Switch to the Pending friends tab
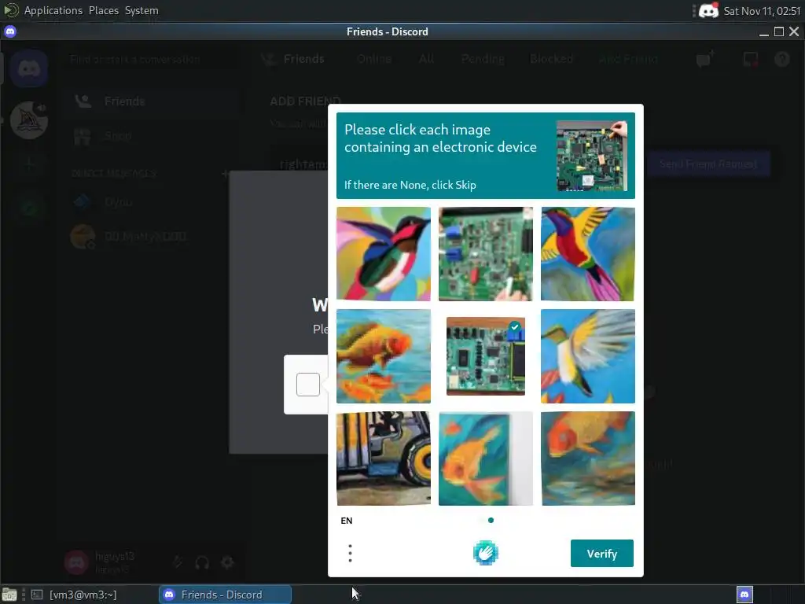Image resolution: width=805 pixels, height=604 pixels. pos(483,59)
